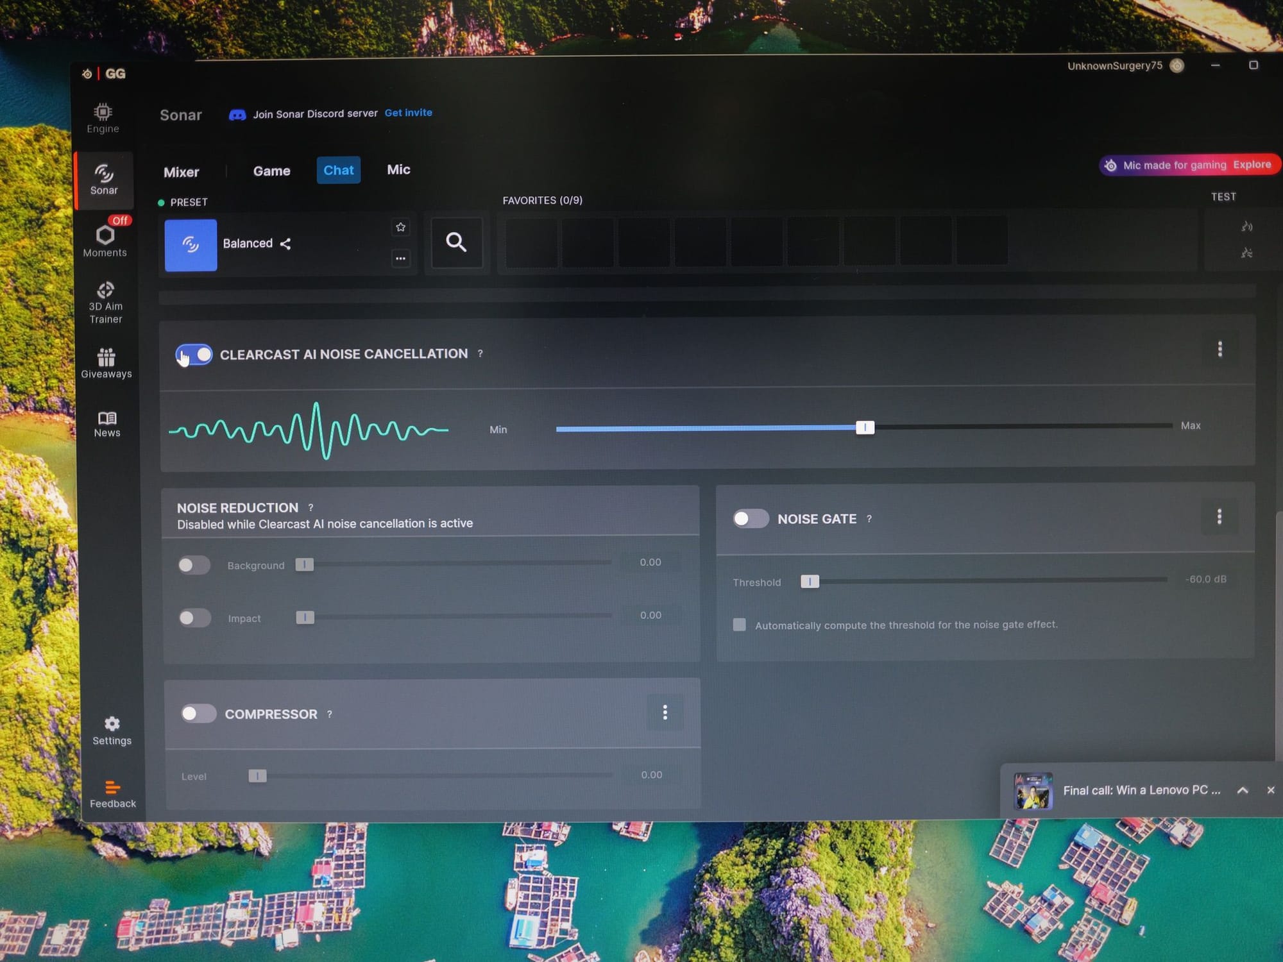The width and height of the screenshot is (1283, 962).
Task: Toggle Background noise reduction switch
Action: point(194,565)
